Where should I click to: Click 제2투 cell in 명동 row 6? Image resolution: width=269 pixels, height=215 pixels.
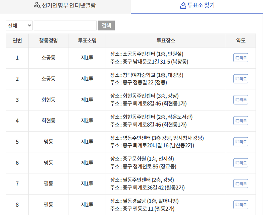tap(87, 163)
